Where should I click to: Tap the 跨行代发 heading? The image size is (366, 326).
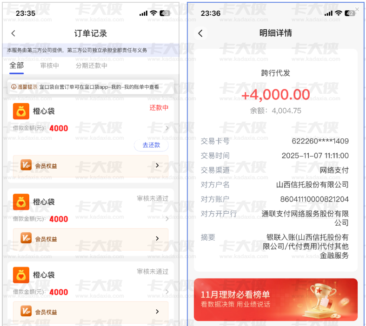tap(275, 73)
